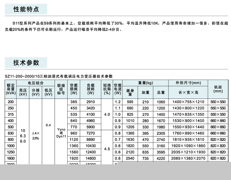The width and height of the screenshot is (231, 180).
Task: Select the SZ11-200~2000/10 table title text
Action: [x=59, y=76]
